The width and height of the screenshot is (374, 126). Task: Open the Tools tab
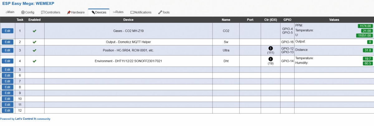click(x=164, y=12)
